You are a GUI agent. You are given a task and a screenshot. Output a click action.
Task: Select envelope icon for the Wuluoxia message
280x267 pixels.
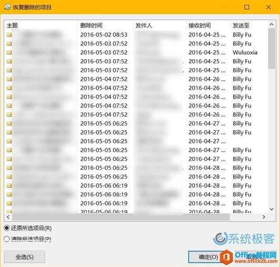(9, 52)
